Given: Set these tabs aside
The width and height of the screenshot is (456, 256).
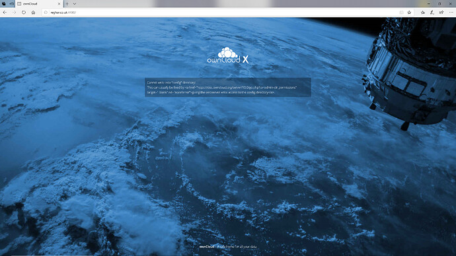Looking at the screenshot, I should pyautogui.click(x=12, y=4).
